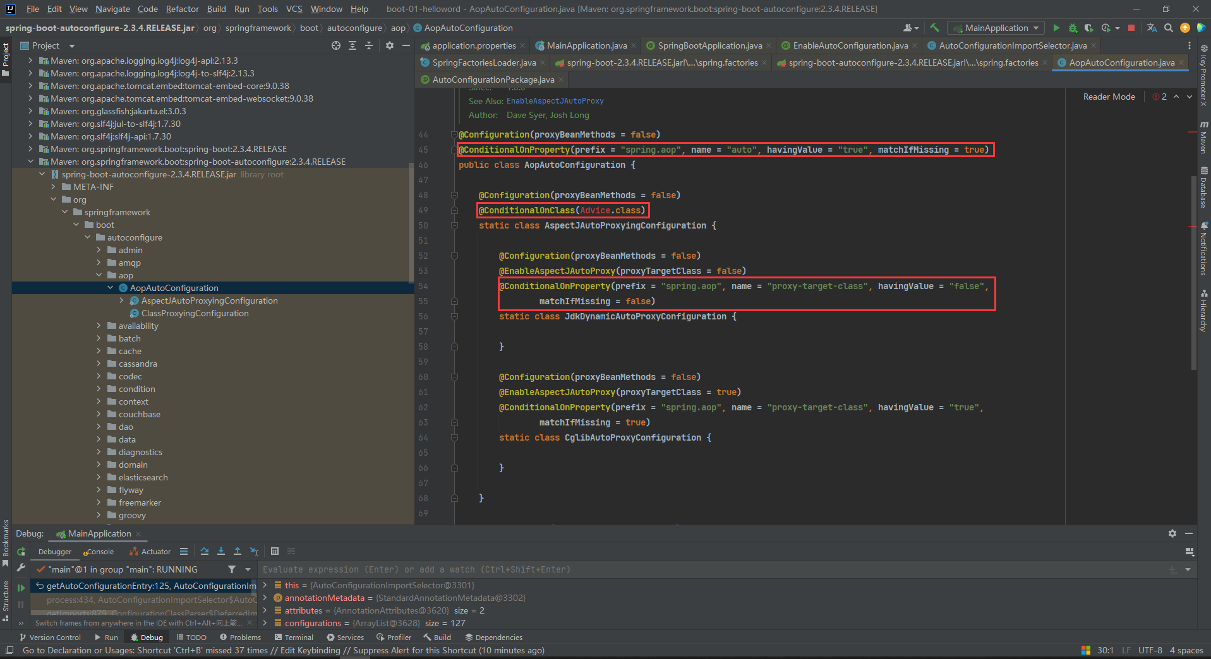Open the Evaluate Expression calculator icon
Viewport: 1211px width, 659px height.
tap(275, 551)
